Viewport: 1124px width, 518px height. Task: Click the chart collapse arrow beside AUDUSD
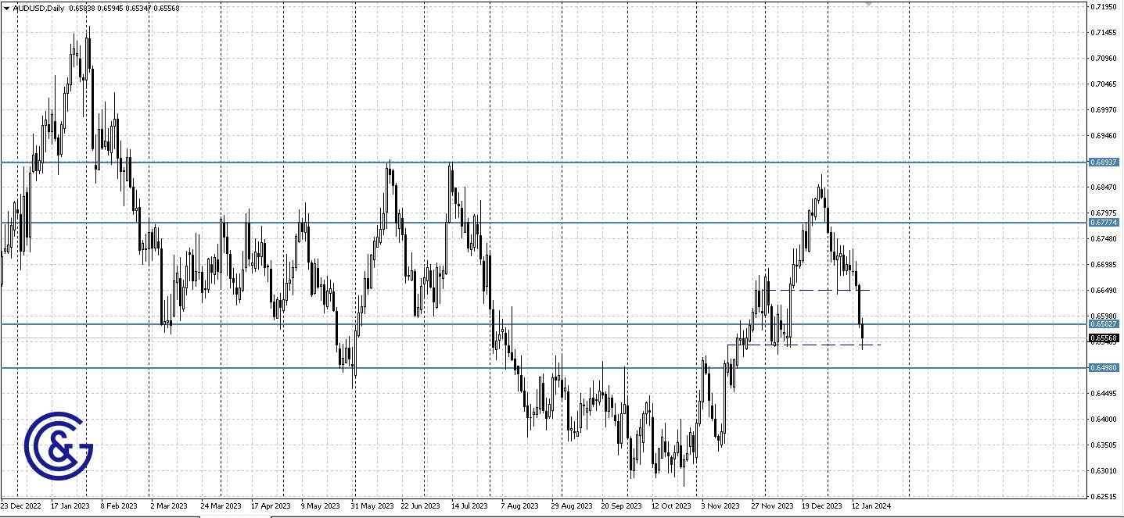pos(8,6)
